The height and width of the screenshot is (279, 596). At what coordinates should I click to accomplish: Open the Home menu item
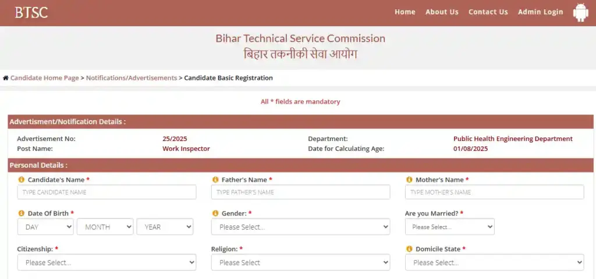tap(405, 12)
